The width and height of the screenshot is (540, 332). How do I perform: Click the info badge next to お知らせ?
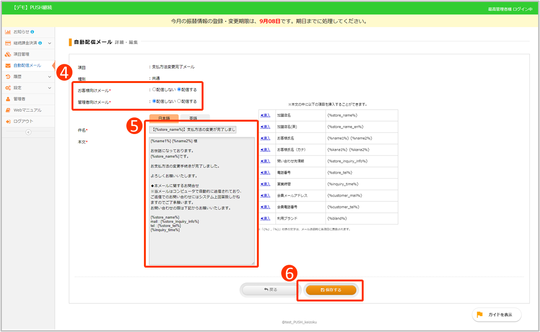[x=32, y=32]
